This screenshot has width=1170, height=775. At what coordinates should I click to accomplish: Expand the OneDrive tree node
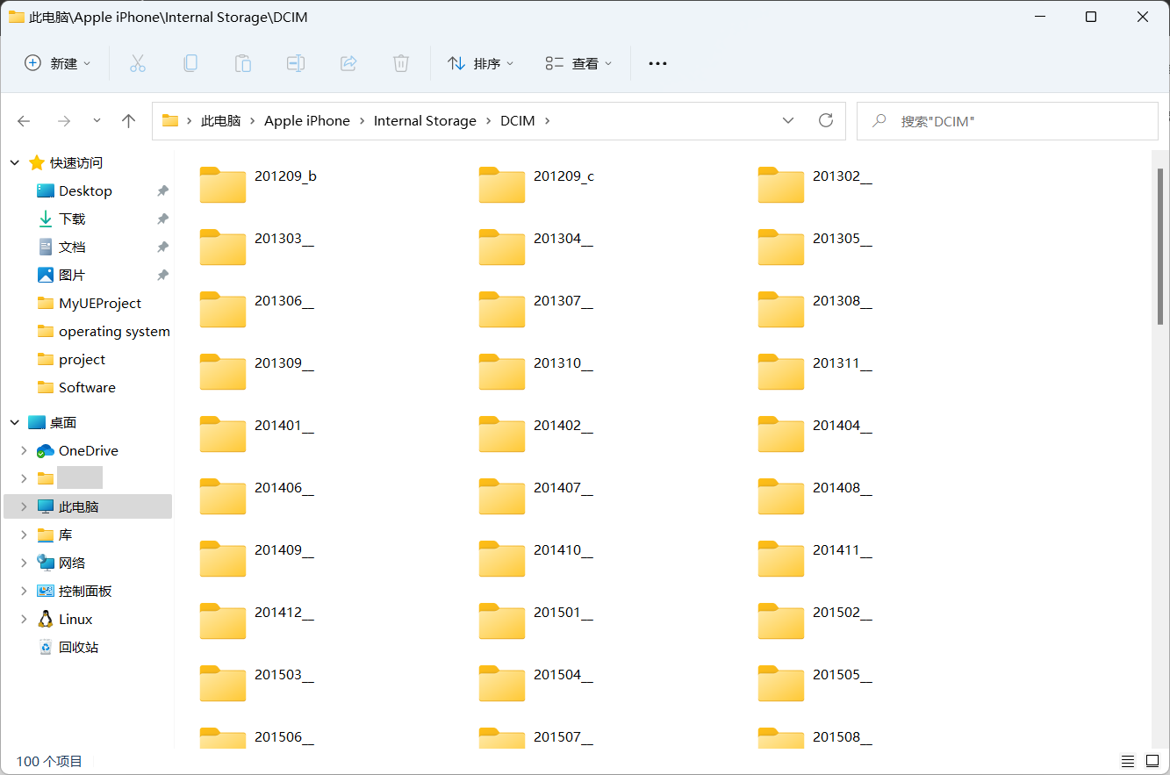click(24, 451)
